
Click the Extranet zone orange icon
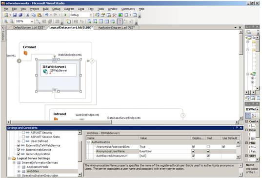point(25,53)
